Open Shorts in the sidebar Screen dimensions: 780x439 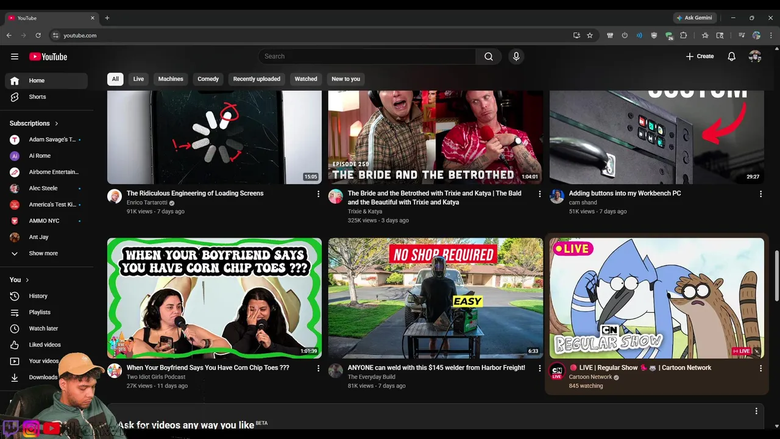coord(46,97)
